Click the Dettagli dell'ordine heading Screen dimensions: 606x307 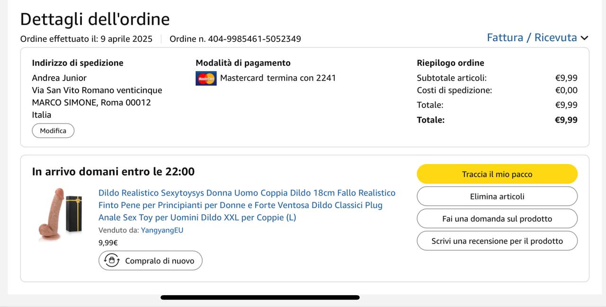tap(95, 19)
